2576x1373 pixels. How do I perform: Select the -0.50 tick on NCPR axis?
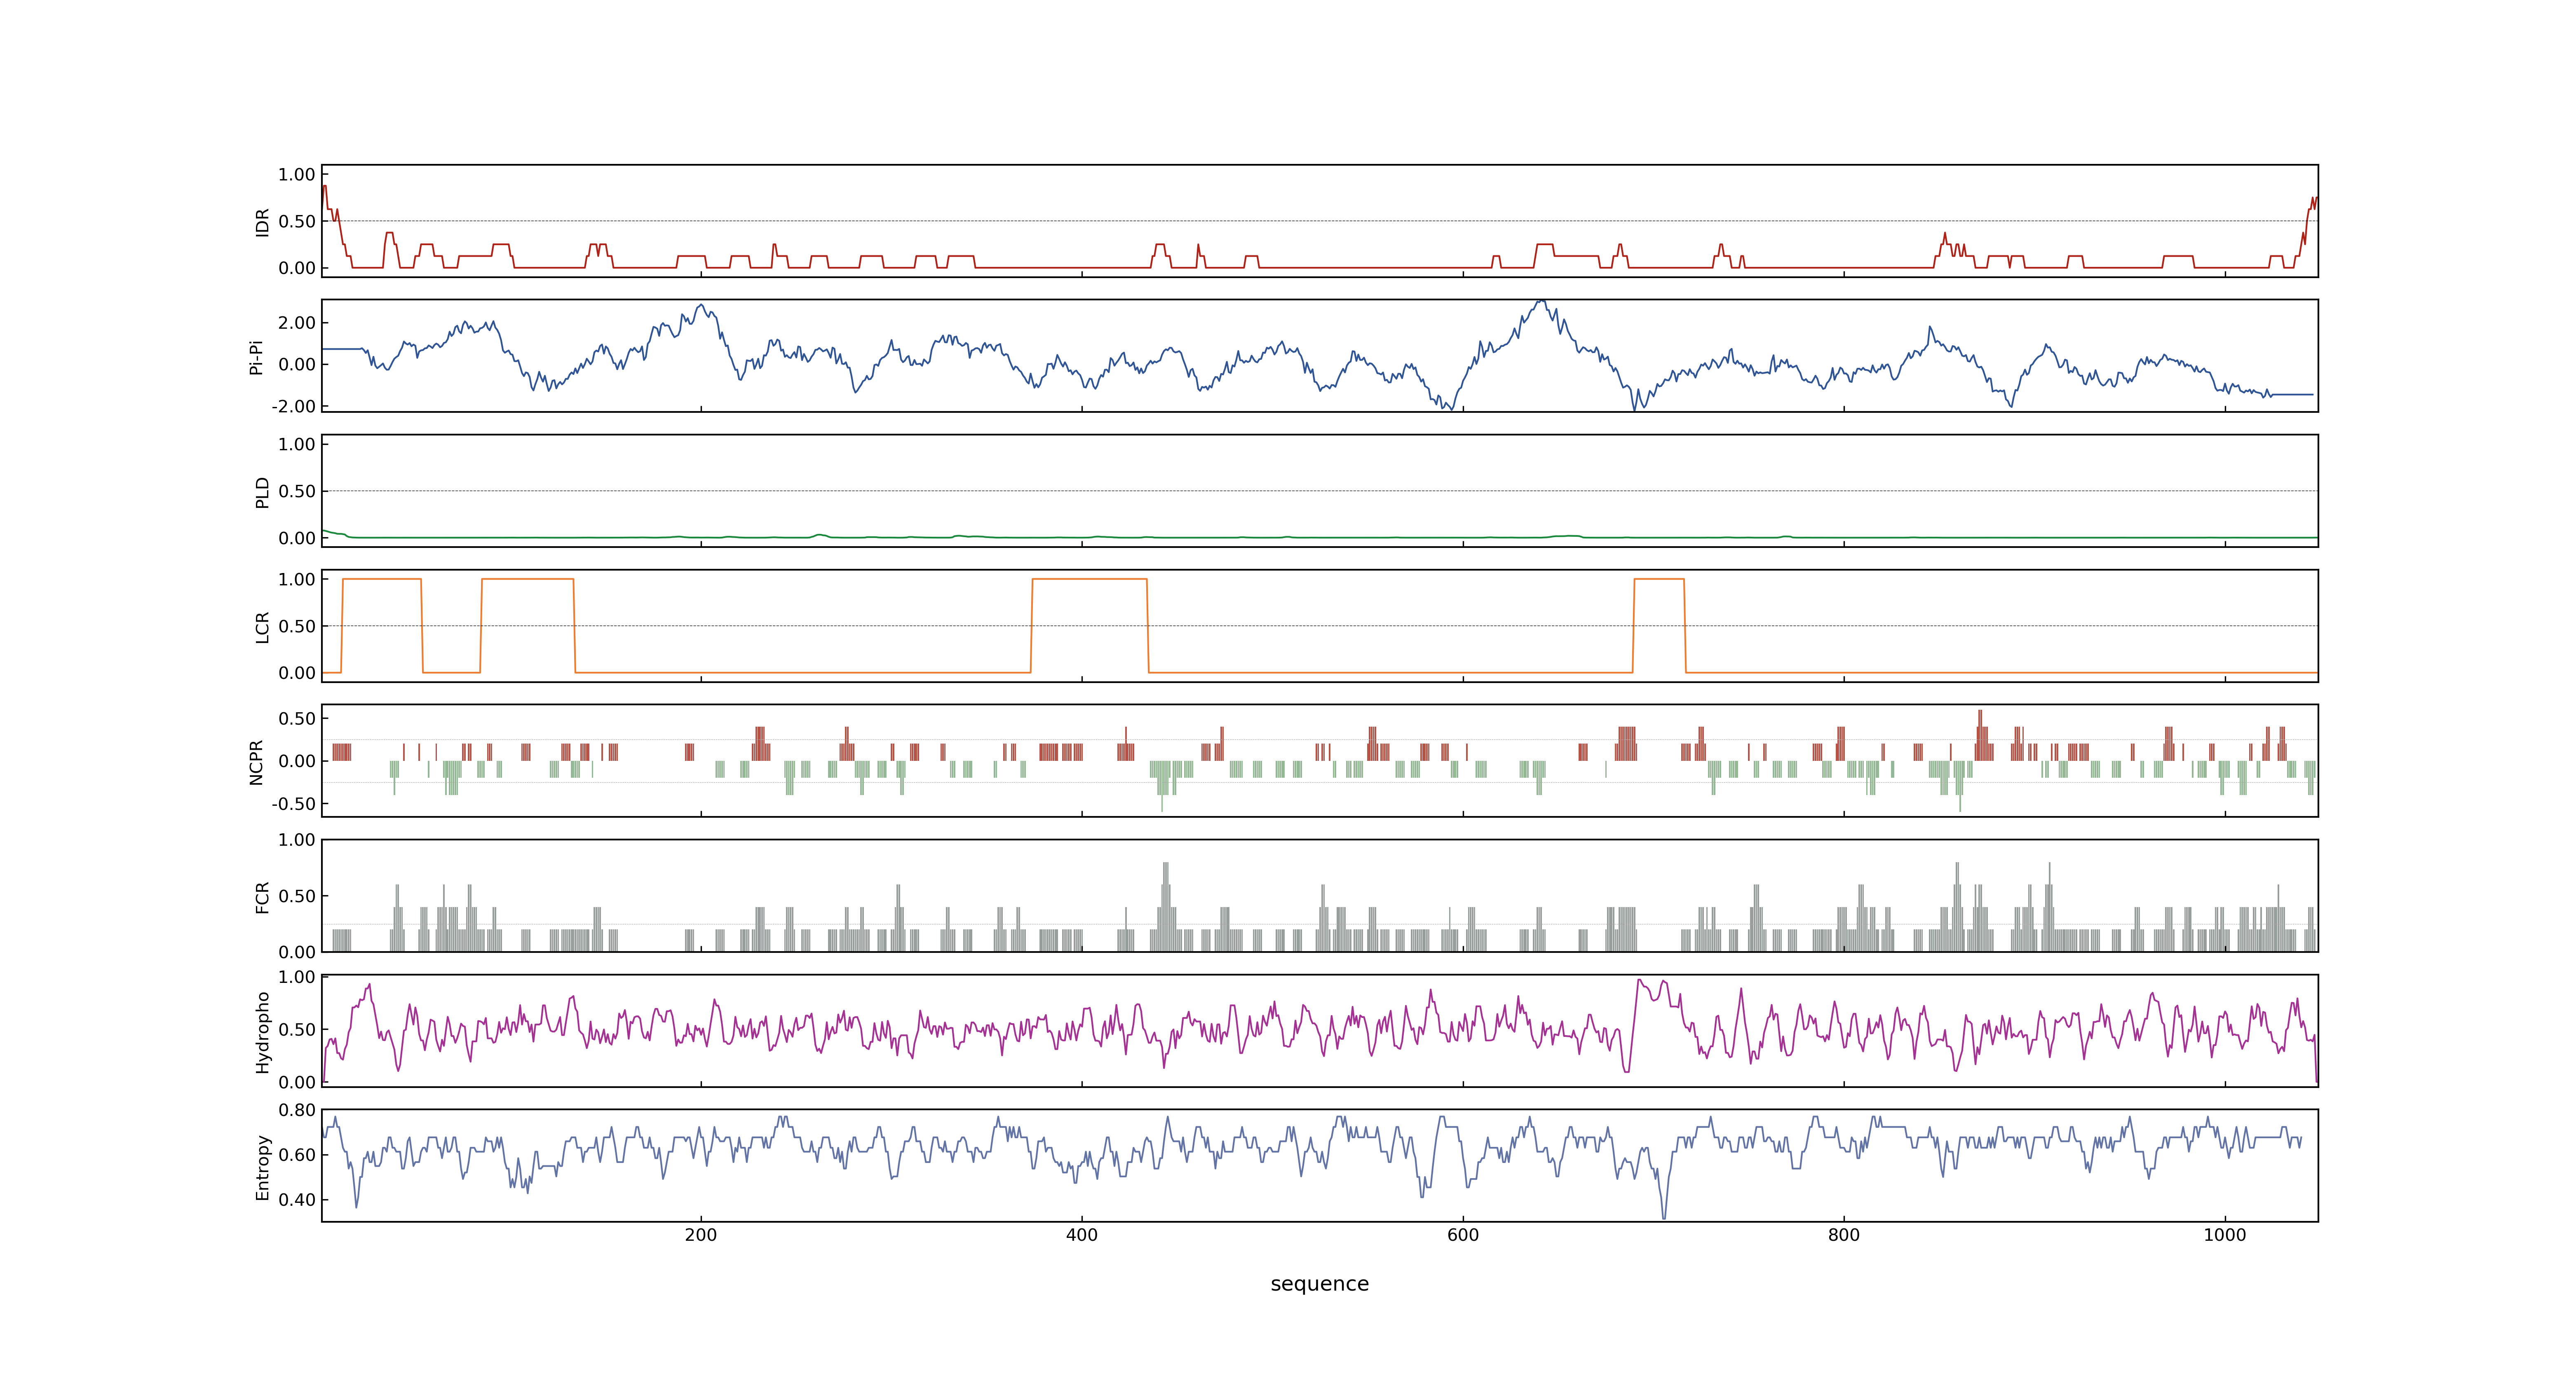(293, 803)
